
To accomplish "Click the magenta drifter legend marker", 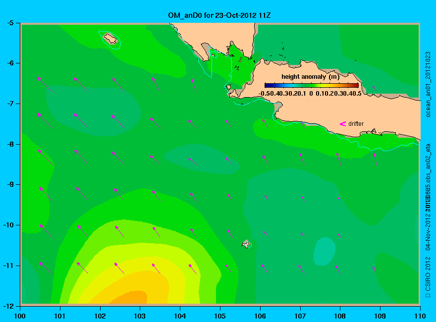I will (x=343, y=124).
